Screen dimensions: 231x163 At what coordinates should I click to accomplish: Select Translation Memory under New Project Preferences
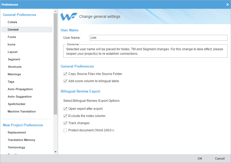point(21,140)
